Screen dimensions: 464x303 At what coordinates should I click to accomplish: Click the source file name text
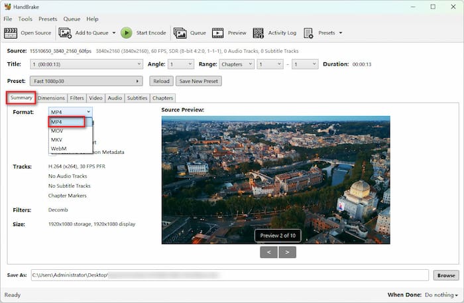click(x=60, y=51)
